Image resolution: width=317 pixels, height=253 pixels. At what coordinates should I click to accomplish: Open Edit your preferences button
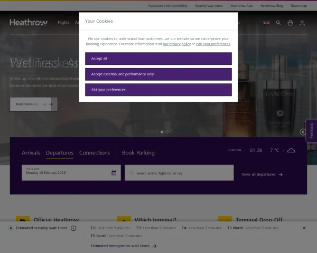[158, 90]
